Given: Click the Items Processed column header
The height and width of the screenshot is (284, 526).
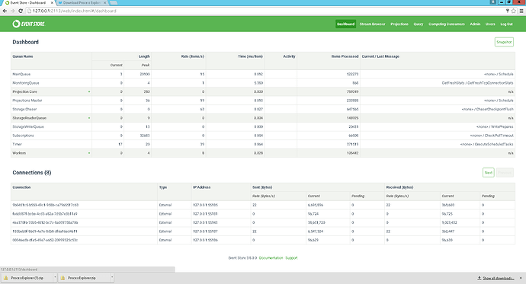Looking at the screenshot, I should (345, 56).
